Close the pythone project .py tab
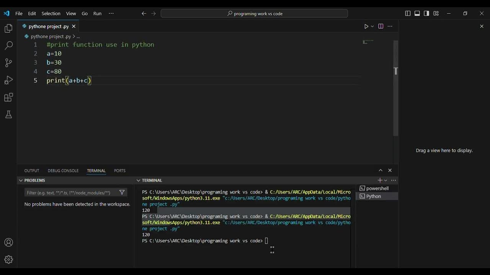 pyautogui.click(x=73, y=26)
